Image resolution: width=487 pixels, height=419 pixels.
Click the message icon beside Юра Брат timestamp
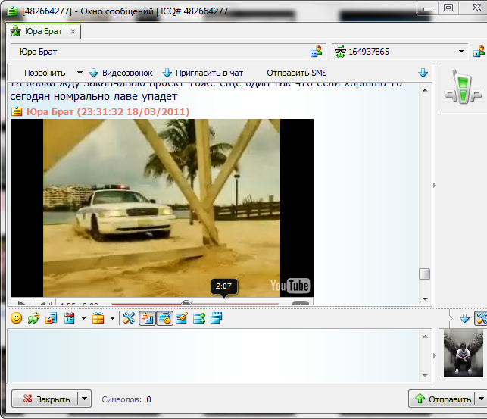tap(17, 111)
